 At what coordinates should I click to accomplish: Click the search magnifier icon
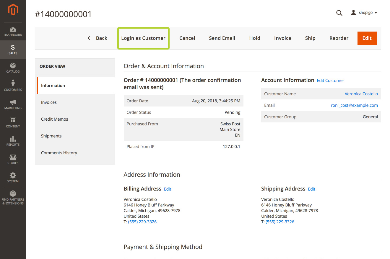click(339, 13)
